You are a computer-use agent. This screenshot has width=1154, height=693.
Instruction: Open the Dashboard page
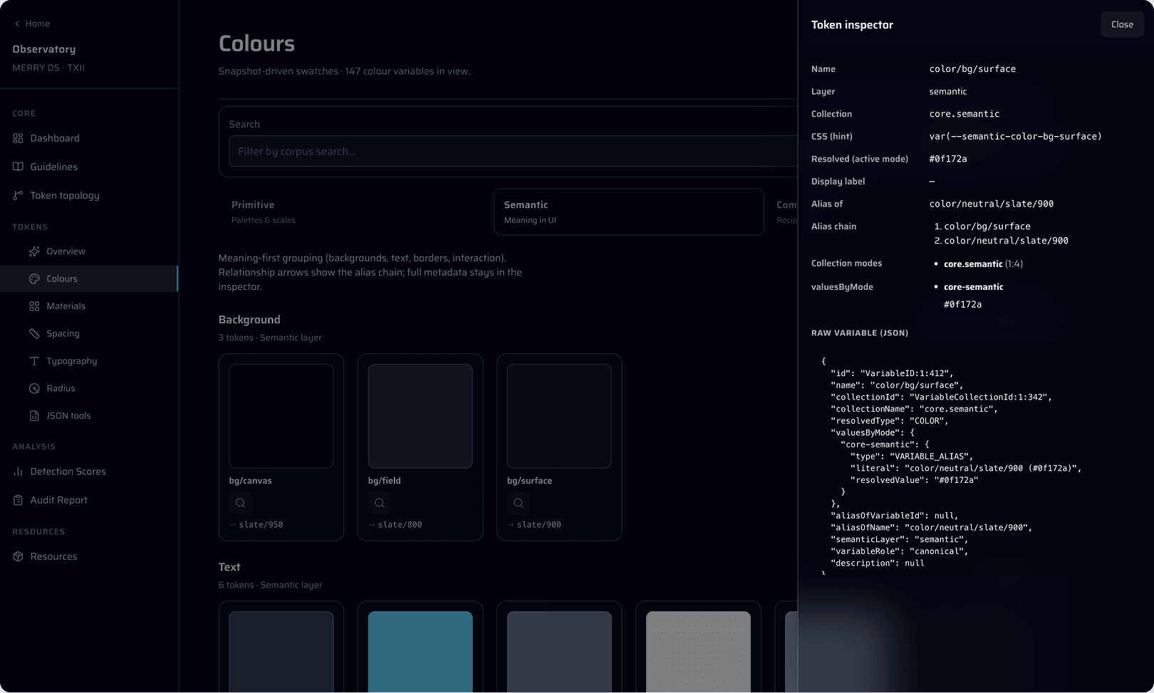coord(89,138)
